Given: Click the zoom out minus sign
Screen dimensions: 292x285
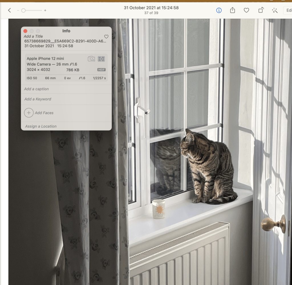Looking at the screenshot, I should (x=18, y=10).
